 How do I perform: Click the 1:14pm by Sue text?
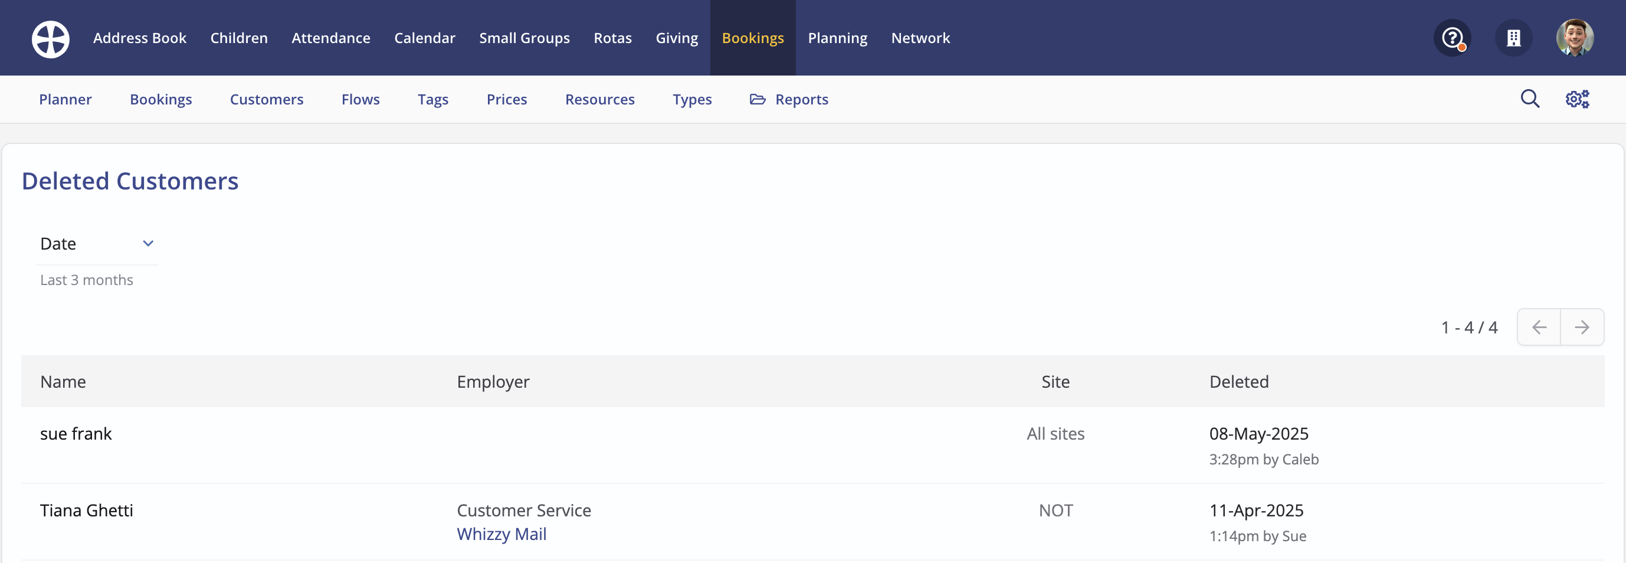click(1257, 536)
